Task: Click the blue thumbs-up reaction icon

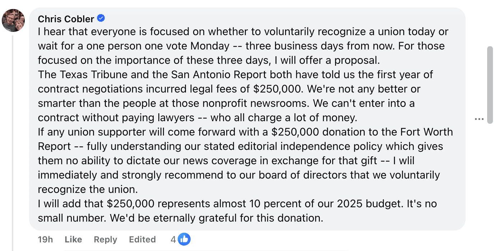Action: coord(184,239)
